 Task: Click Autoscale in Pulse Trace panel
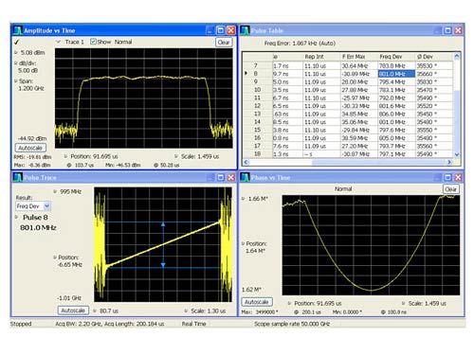(73, 311)
